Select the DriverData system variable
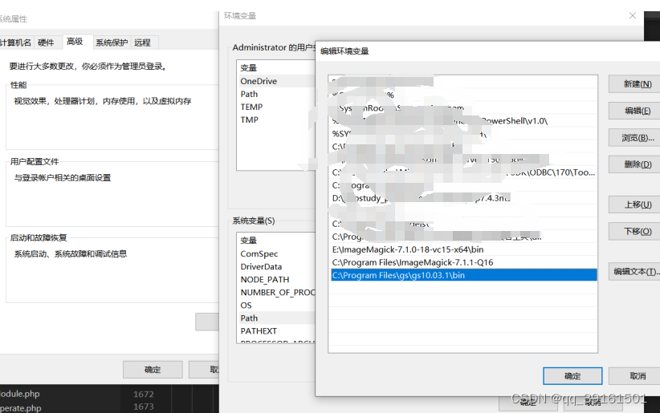Viewport: 660px width, 413px height. 277,266
